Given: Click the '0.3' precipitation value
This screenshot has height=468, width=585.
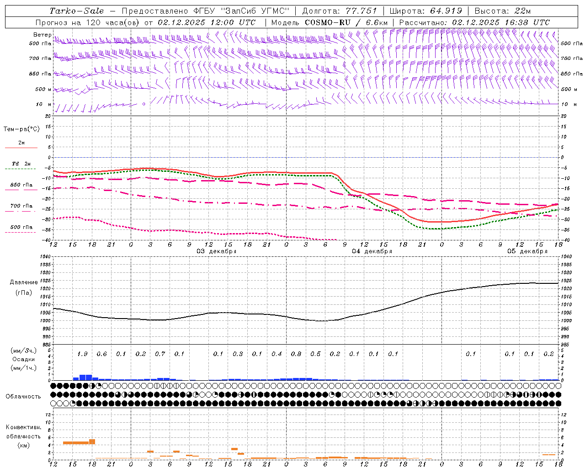Looking at the screenshot, I should (x=238, y=354).
